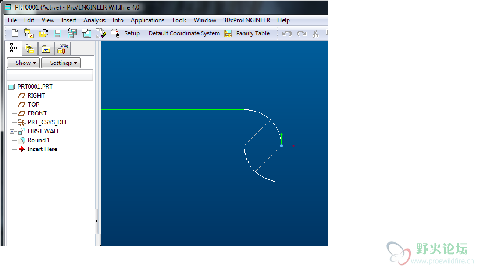
Task: Open the Settings dropdown in model tree
Action: (61, 63)
